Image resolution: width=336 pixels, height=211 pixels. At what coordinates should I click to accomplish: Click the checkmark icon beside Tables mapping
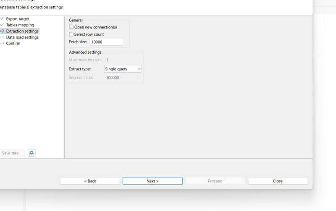coord(2,25)
